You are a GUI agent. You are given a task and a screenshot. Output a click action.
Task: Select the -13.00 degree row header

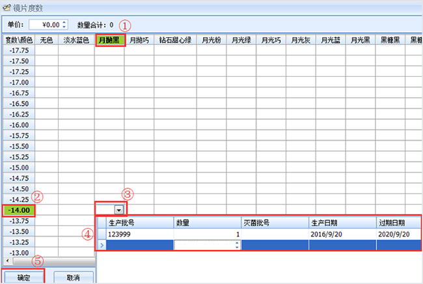tap(19, 253)
